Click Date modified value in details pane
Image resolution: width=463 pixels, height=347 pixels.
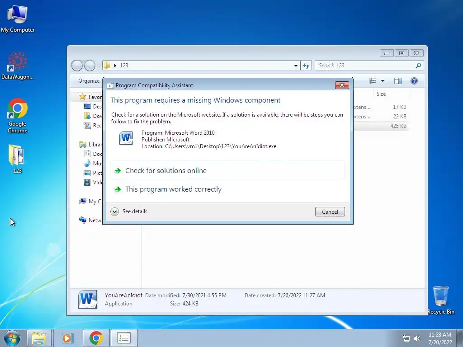[204, 295]
